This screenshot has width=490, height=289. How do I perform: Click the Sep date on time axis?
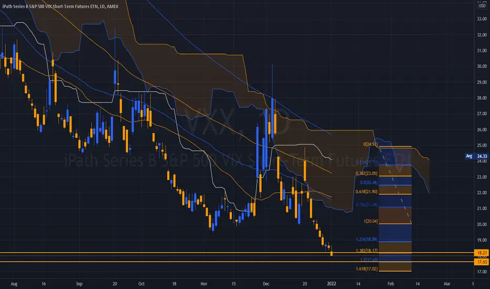tap(79, 284)
